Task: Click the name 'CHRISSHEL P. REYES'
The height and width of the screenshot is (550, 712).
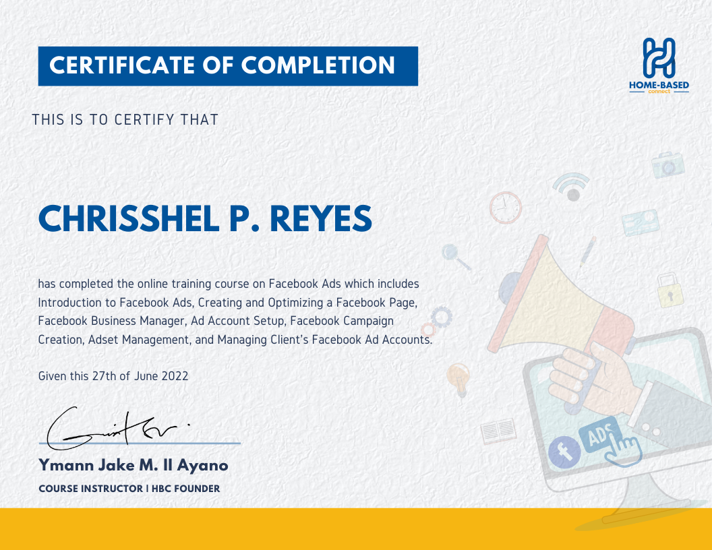Action: pos(205,219)
